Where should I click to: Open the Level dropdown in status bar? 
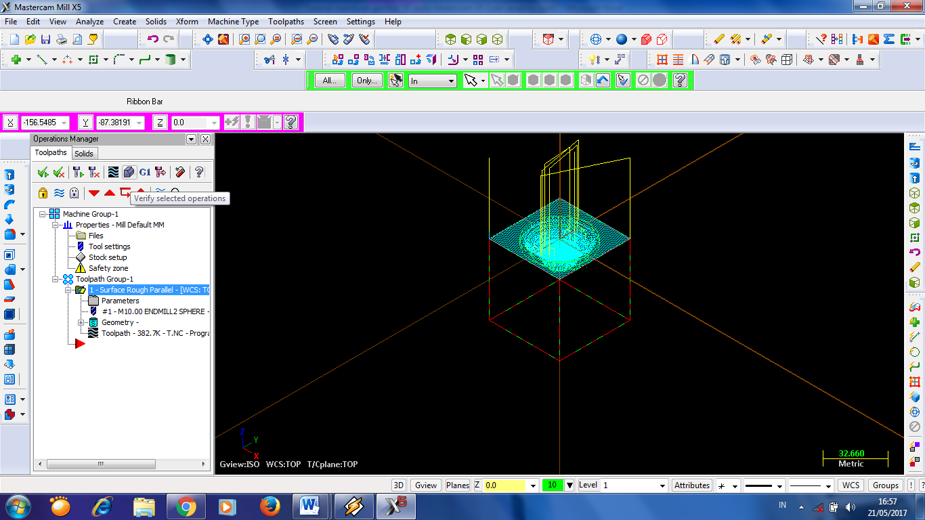pos(662,485)
